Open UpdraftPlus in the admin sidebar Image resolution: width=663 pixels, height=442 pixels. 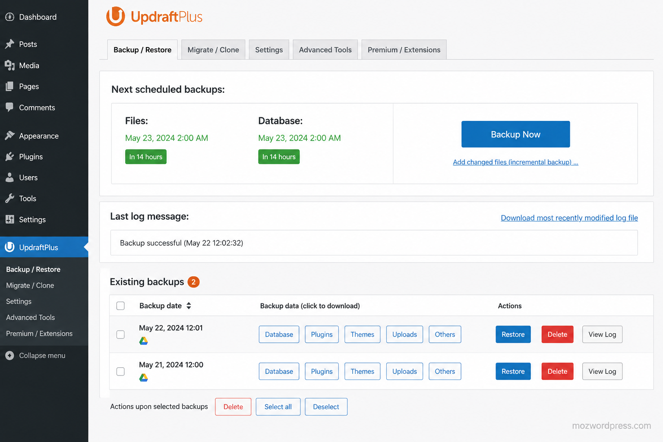point(44,247)
